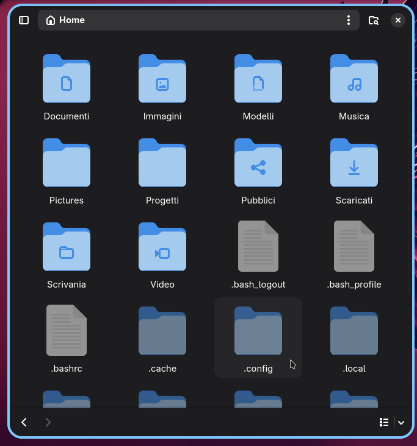
Task: Click the Pictures label text
Action: click(67, 200)
